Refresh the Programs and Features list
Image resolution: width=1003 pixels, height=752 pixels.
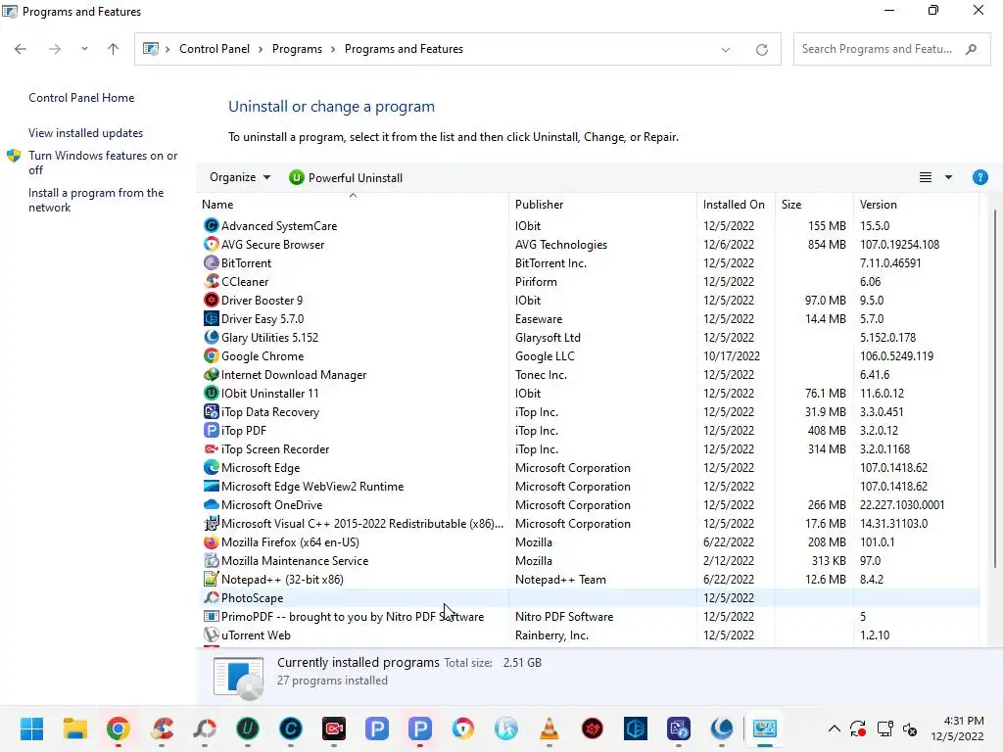pyautogui.click(x=761, y=49)
